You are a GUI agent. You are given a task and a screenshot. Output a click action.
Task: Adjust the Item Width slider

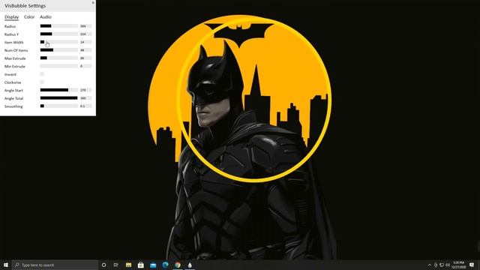pyautogui.click(x=58, y=42)
